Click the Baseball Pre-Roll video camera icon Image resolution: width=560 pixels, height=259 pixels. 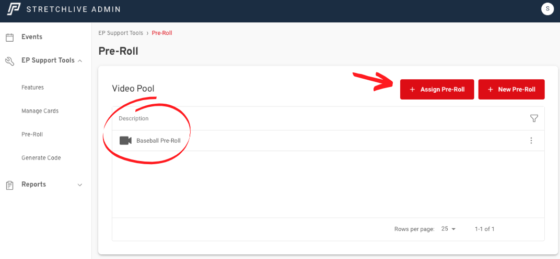tap(125, 141)
